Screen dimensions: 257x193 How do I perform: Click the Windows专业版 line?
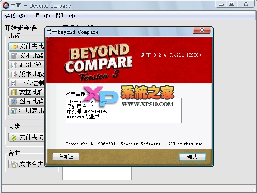pyautogui.click(x=83, y=117)
